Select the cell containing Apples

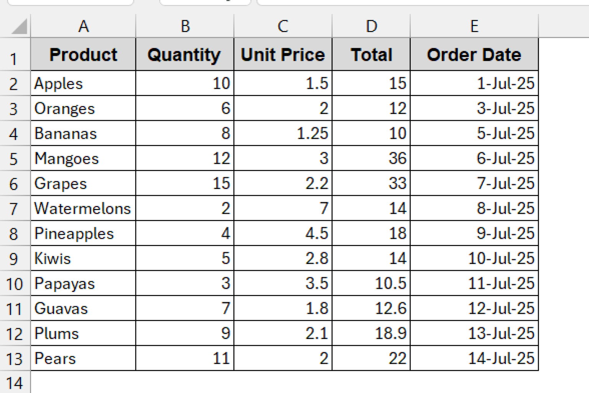tap(83, 83)
